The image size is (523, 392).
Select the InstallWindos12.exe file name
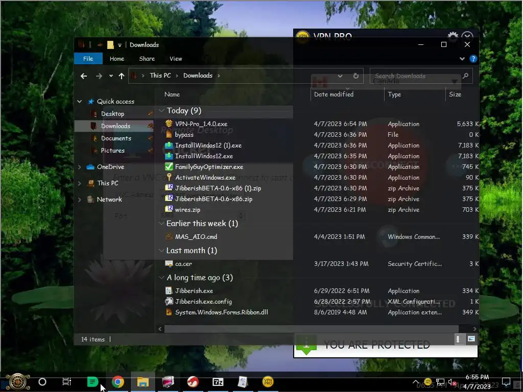coord(204,156)
